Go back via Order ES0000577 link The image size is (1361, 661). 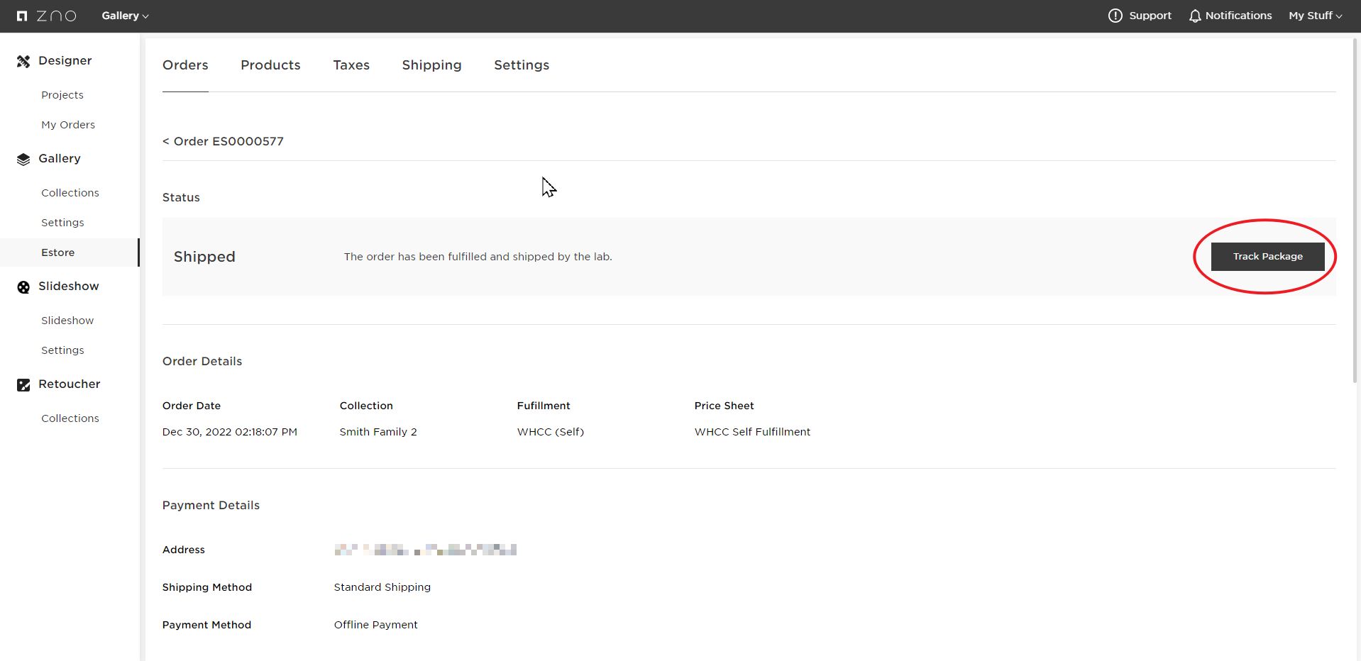223,141
